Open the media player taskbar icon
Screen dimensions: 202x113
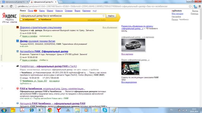point(86,110)
